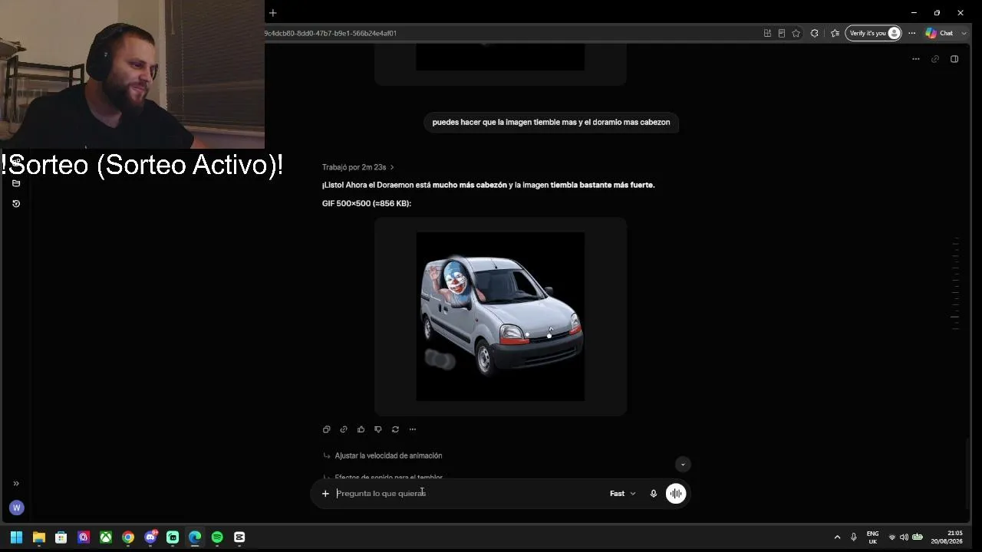Start voice mode with the waveform button
This screenshot has height=552, width=982.
tap(676, 494)
